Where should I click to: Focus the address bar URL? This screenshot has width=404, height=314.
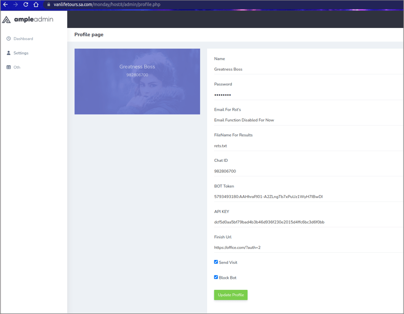107,4
